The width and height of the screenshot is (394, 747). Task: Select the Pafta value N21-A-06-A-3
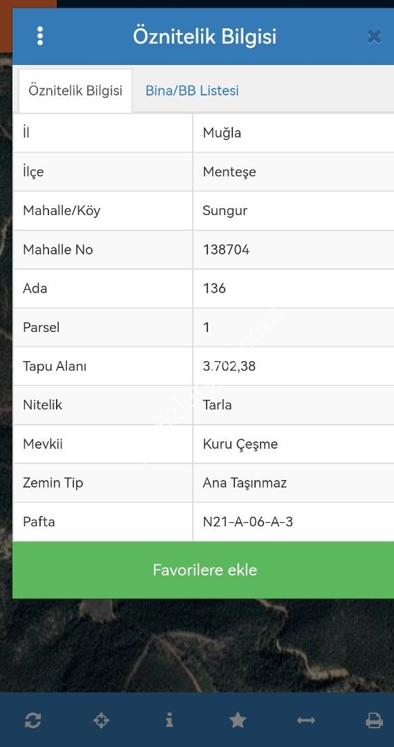tap(248, 522)
